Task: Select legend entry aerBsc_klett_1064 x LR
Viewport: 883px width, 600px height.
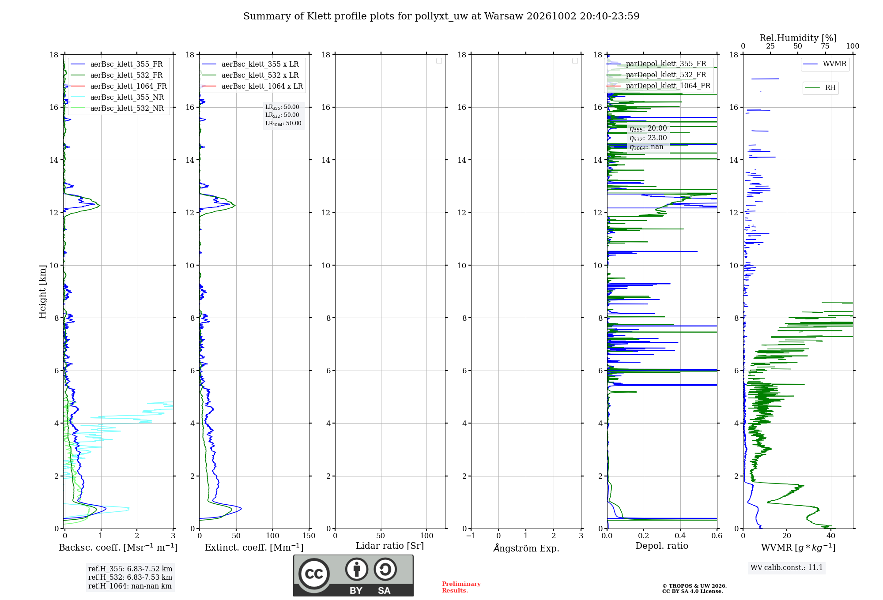Action: click(253, 86)
